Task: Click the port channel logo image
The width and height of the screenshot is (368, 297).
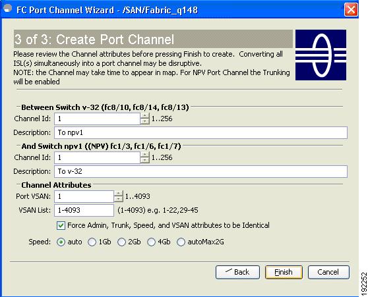Action: [x=321, y=55]
